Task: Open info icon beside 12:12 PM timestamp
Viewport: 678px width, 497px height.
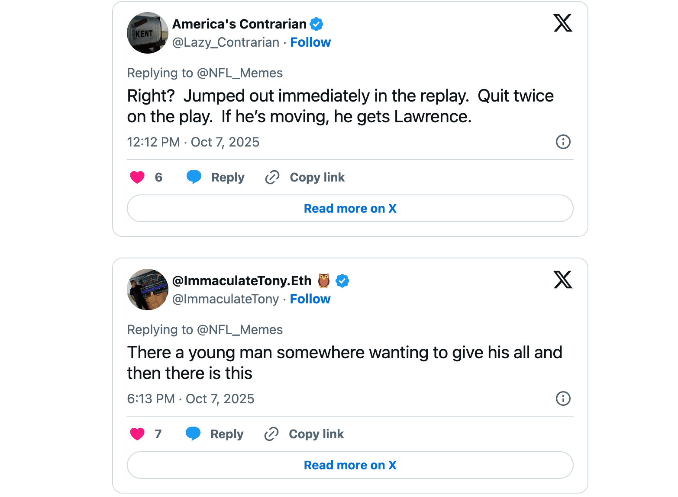Action: [x=563, y=142]
